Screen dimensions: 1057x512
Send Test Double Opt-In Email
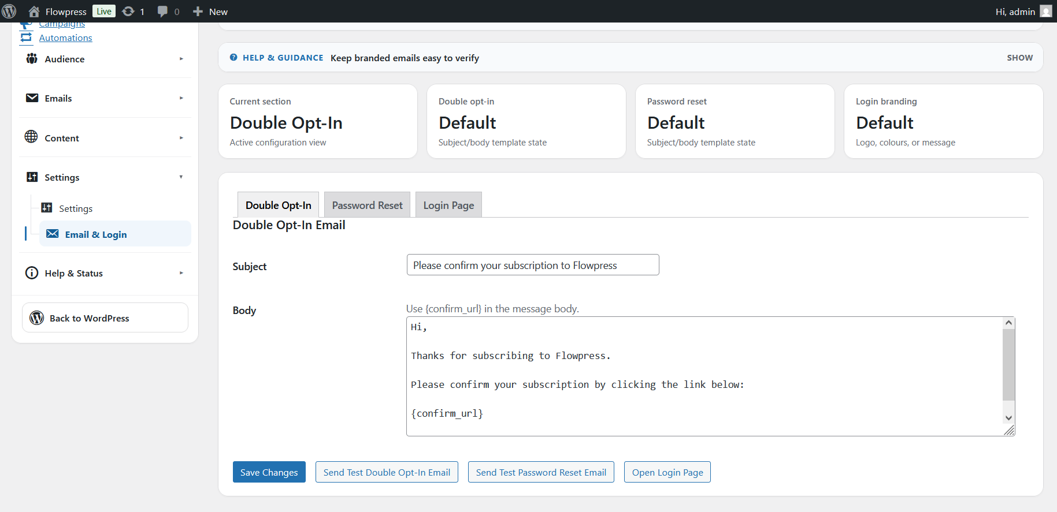click(387, 472)
